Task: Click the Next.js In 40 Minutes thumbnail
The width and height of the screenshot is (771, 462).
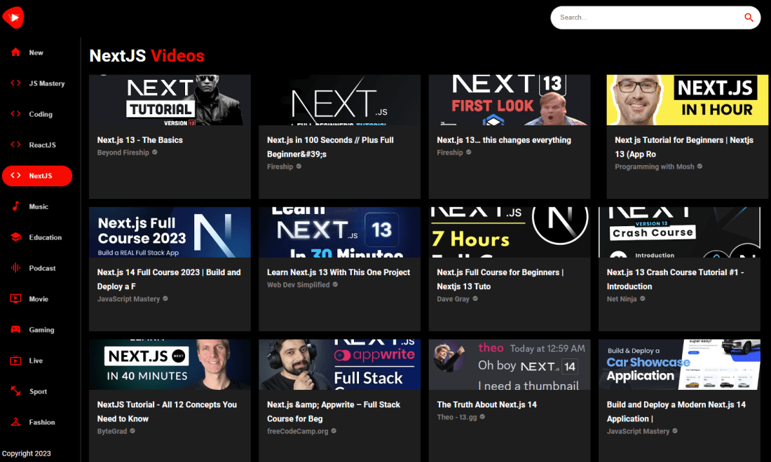Action: coord(170,365)
